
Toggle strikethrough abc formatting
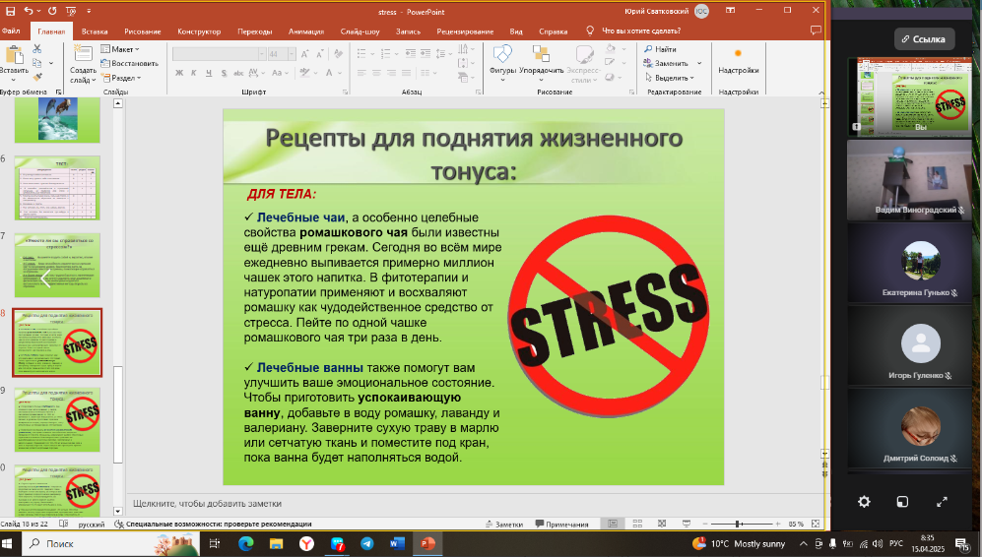tap(238, 73)
